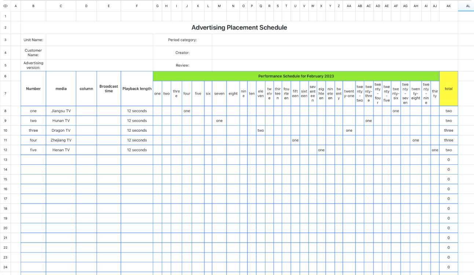Viewport: 474px width, 275px height.
Task: Click the yellow total header cell
Action: pyautogui.click(x=449, y=89)
